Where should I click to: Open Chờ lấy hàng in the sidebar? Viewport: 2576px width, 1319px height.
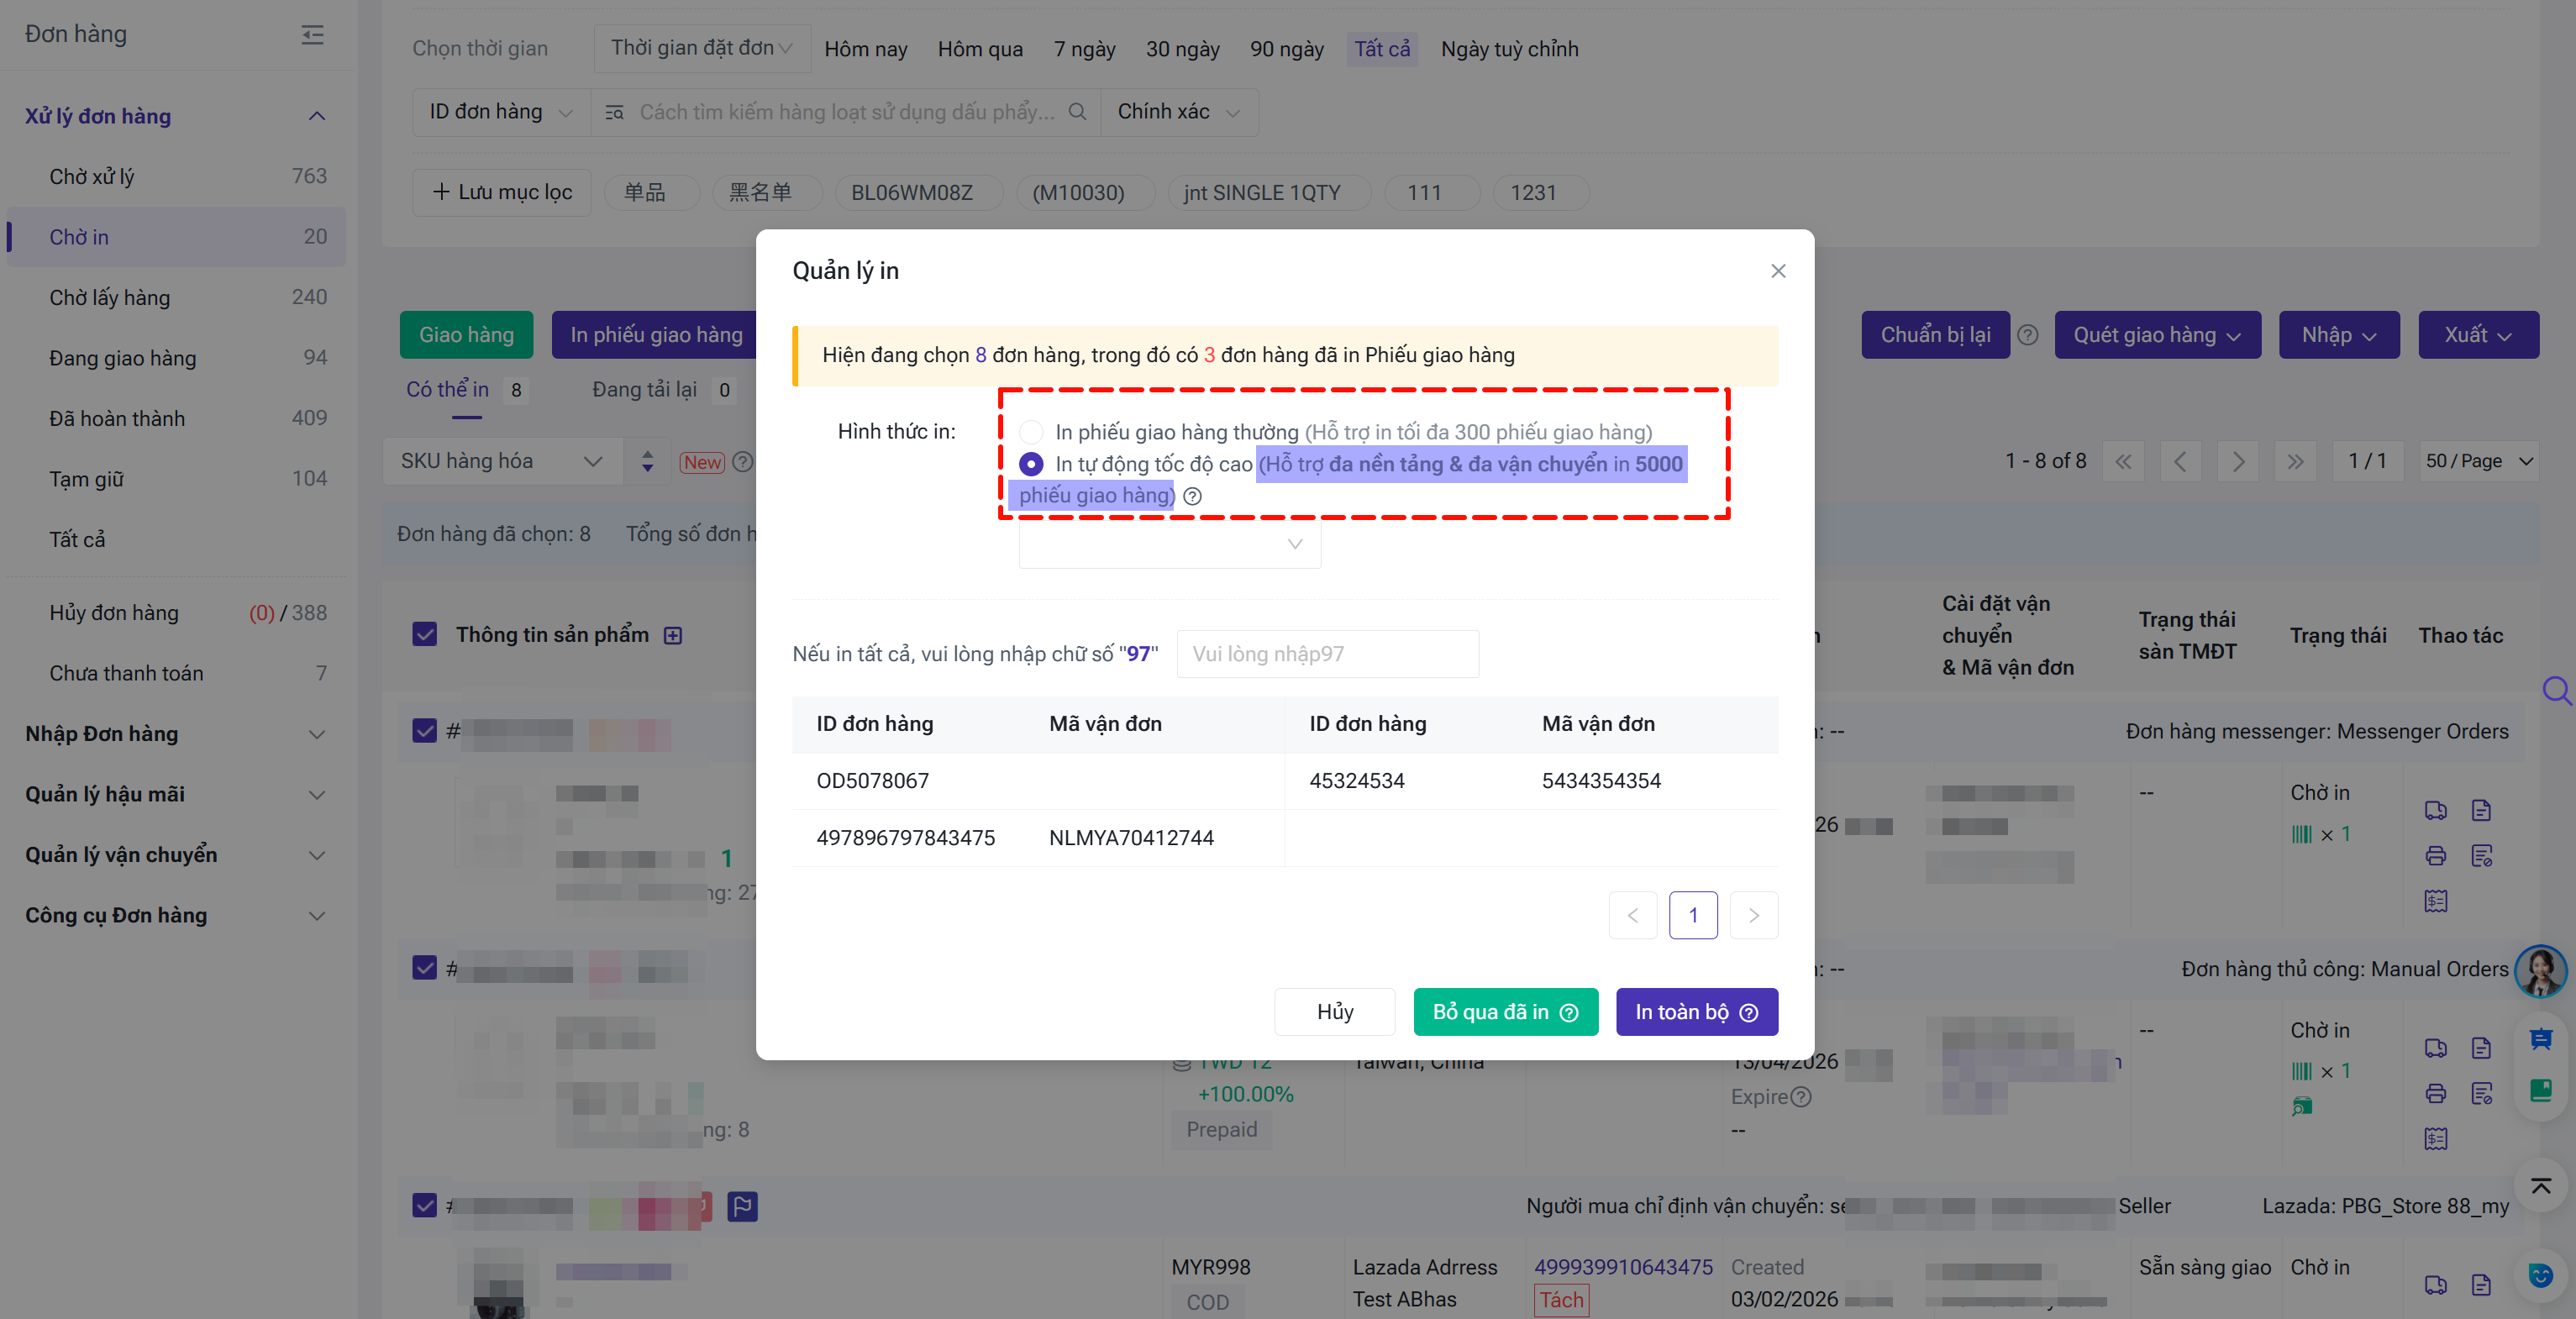110,297
